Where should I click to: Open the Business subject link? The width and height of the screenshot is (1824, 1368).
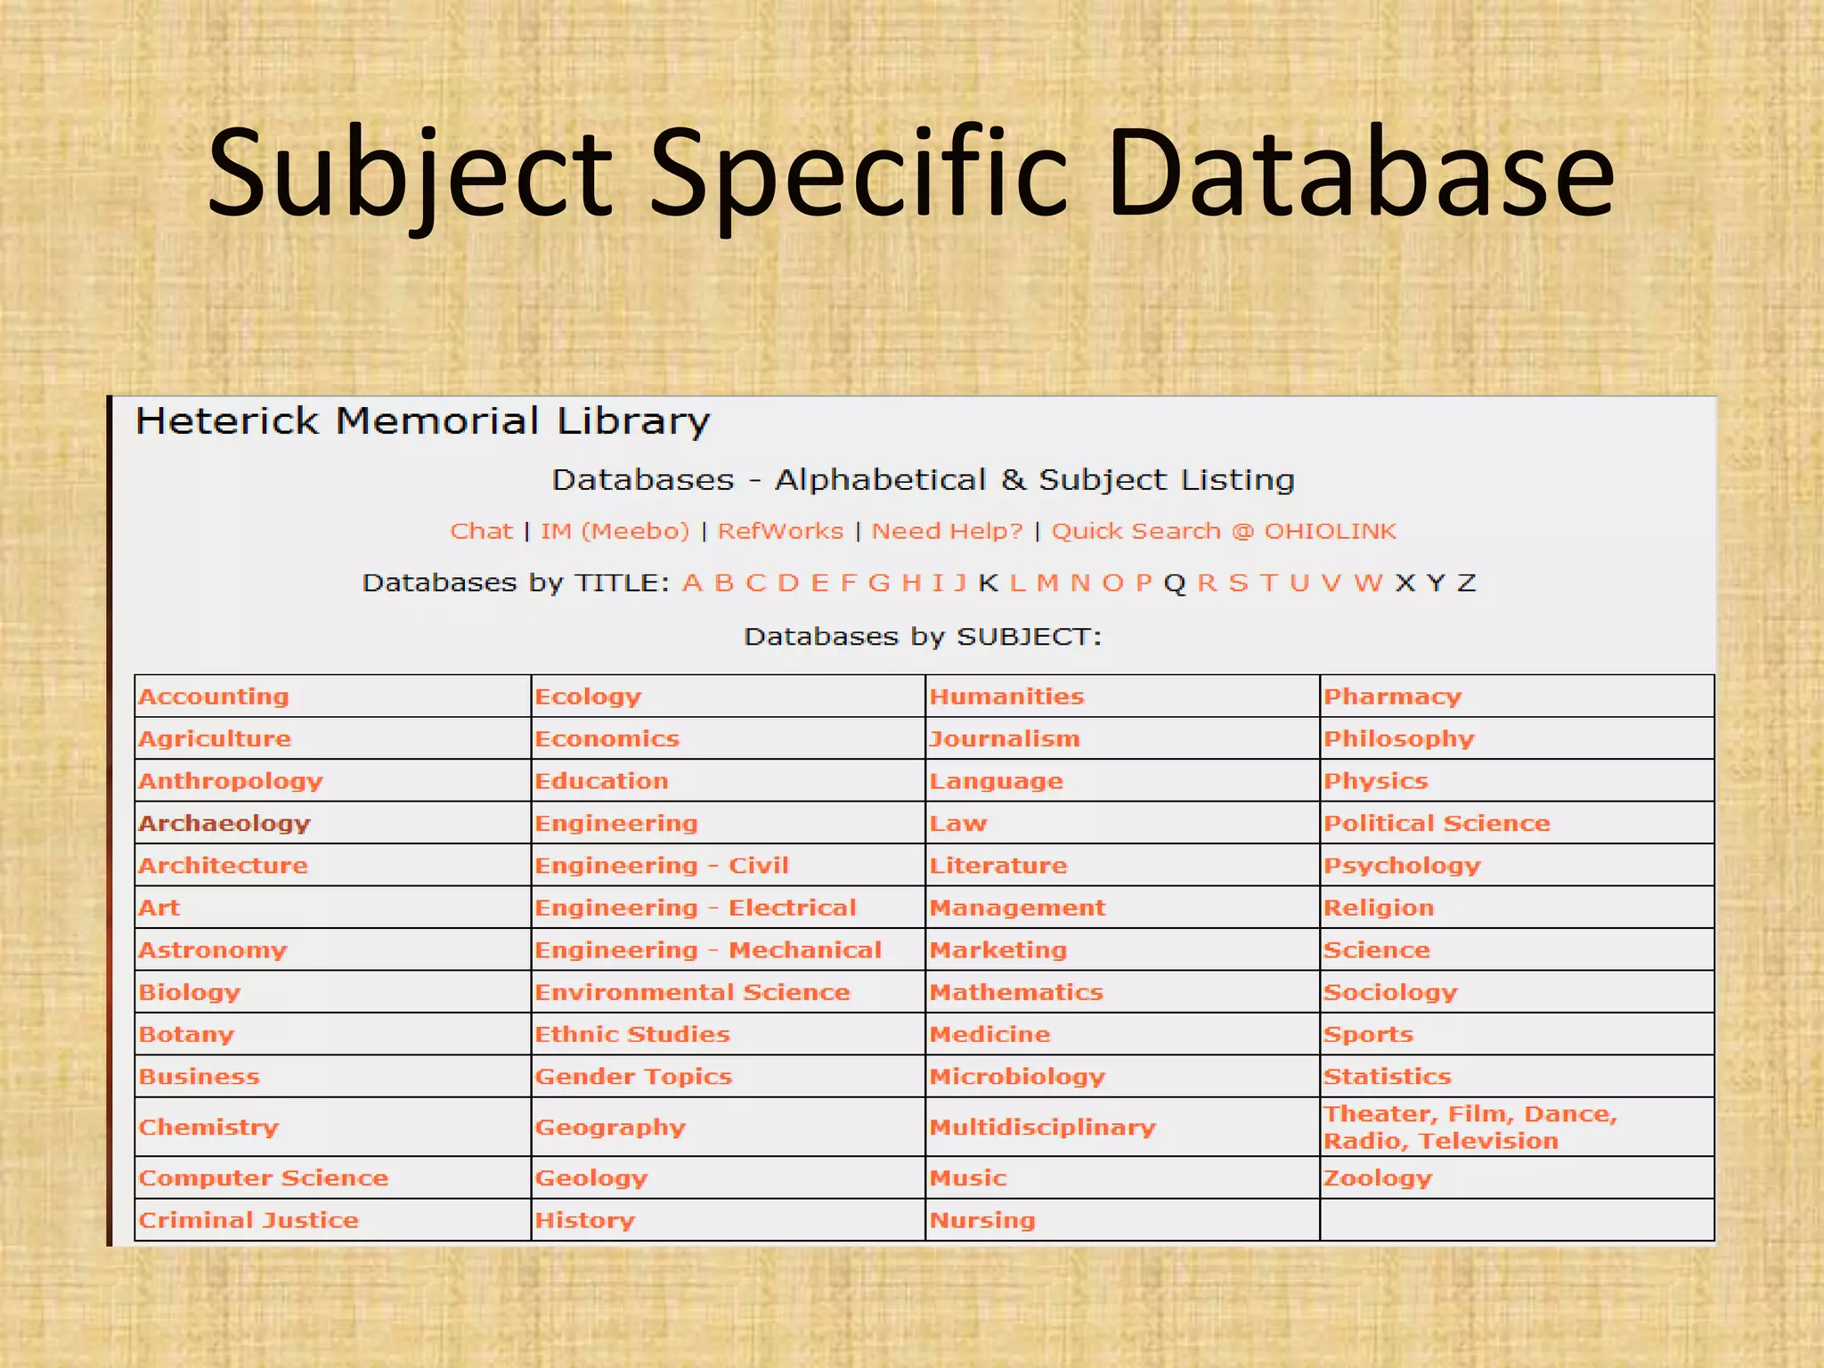pyautogui.click(x=199, y=1077)
